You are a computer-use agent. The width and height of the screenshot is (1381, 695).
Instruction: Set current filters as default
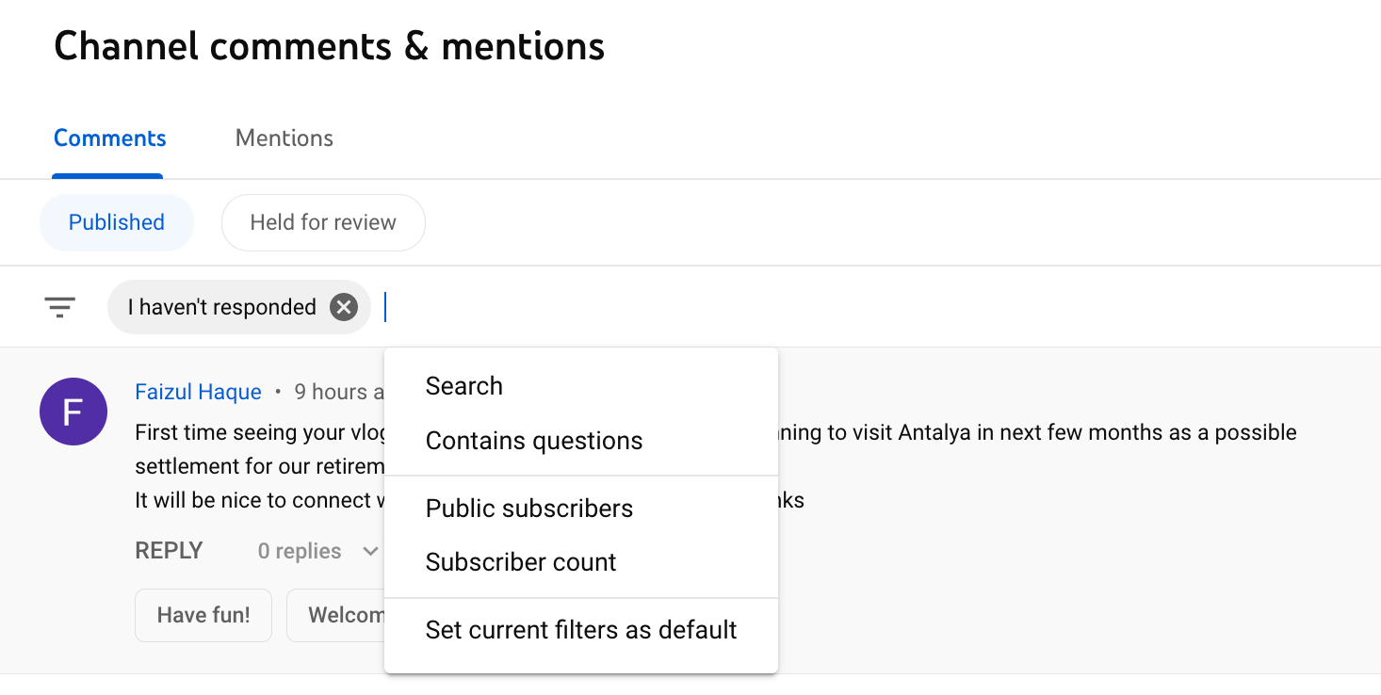[581, 630]
